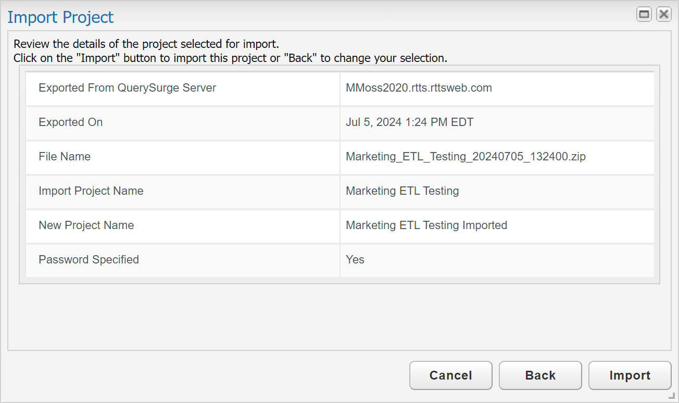Screen dimensions: 679x403
Task: Select the Exported From QuerySurge Server label
Action: coord(127,88)
